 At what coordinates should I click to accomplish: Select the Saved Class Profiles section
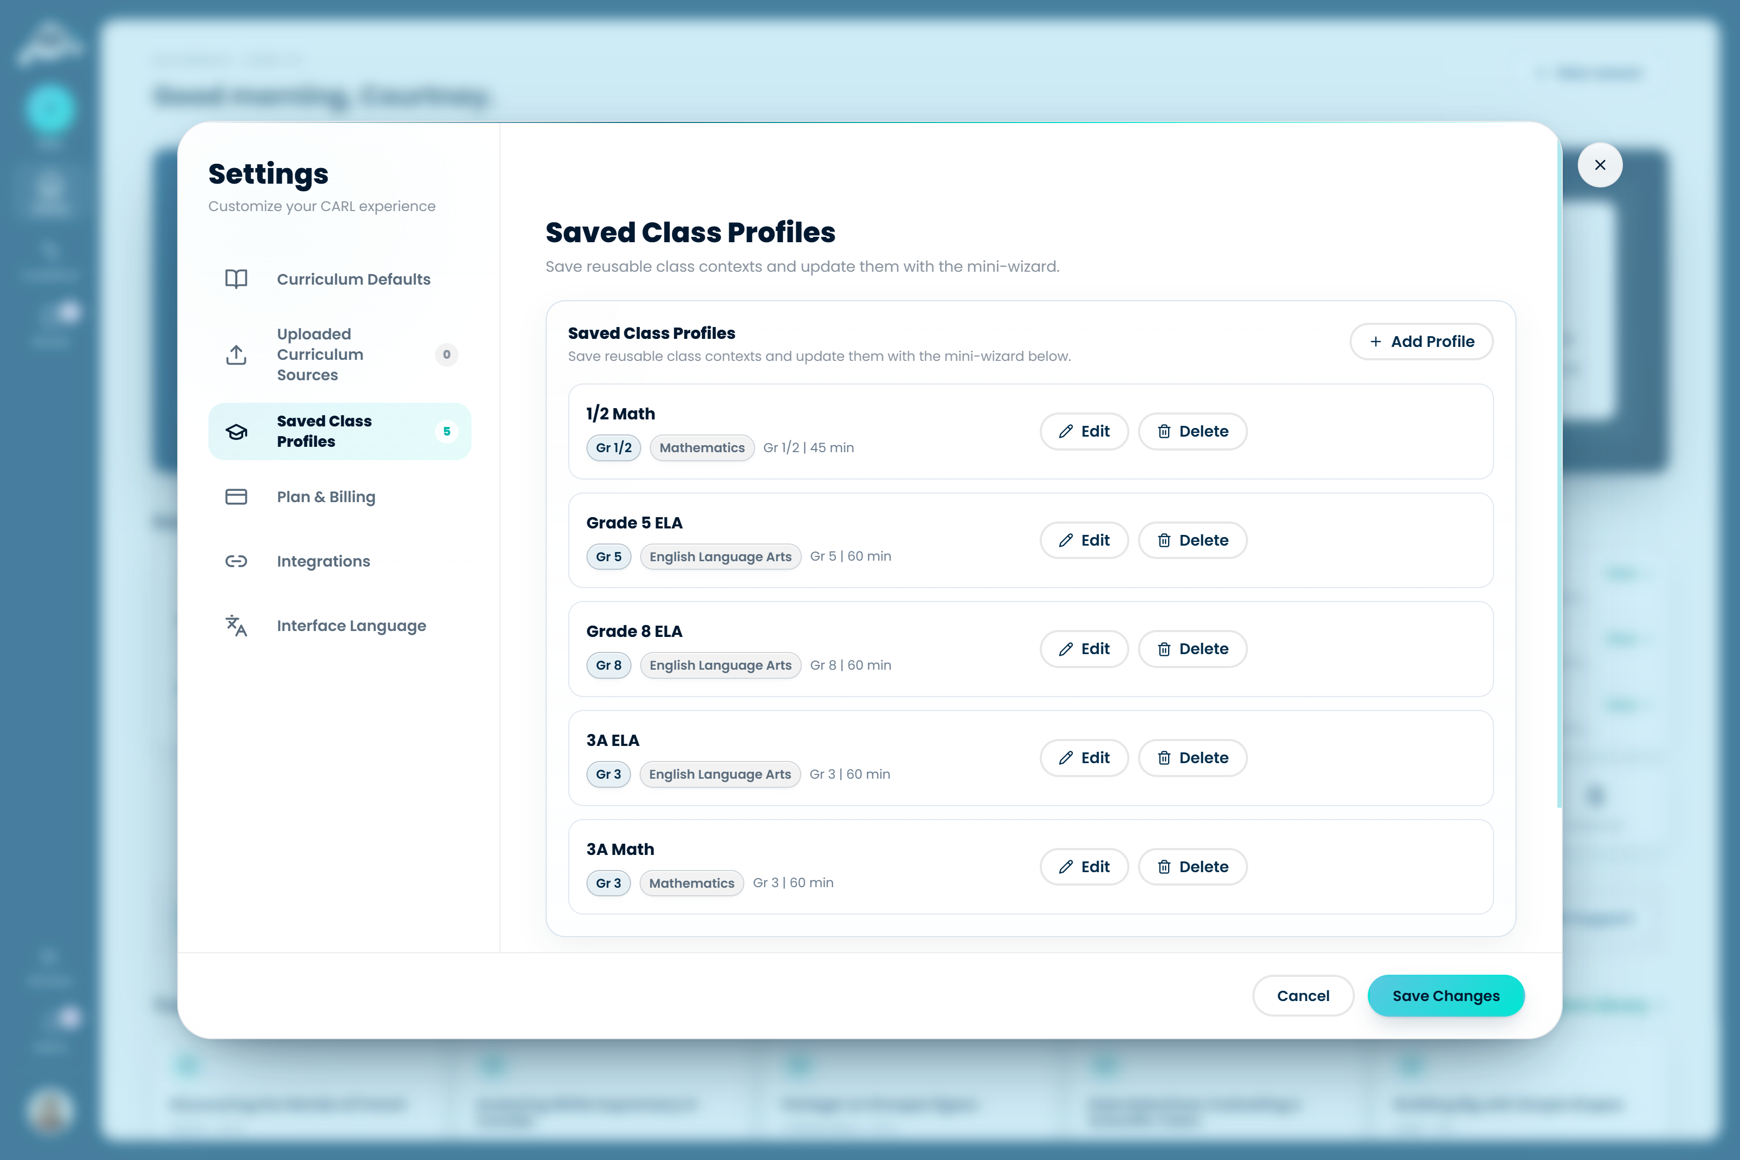[339, 431]
